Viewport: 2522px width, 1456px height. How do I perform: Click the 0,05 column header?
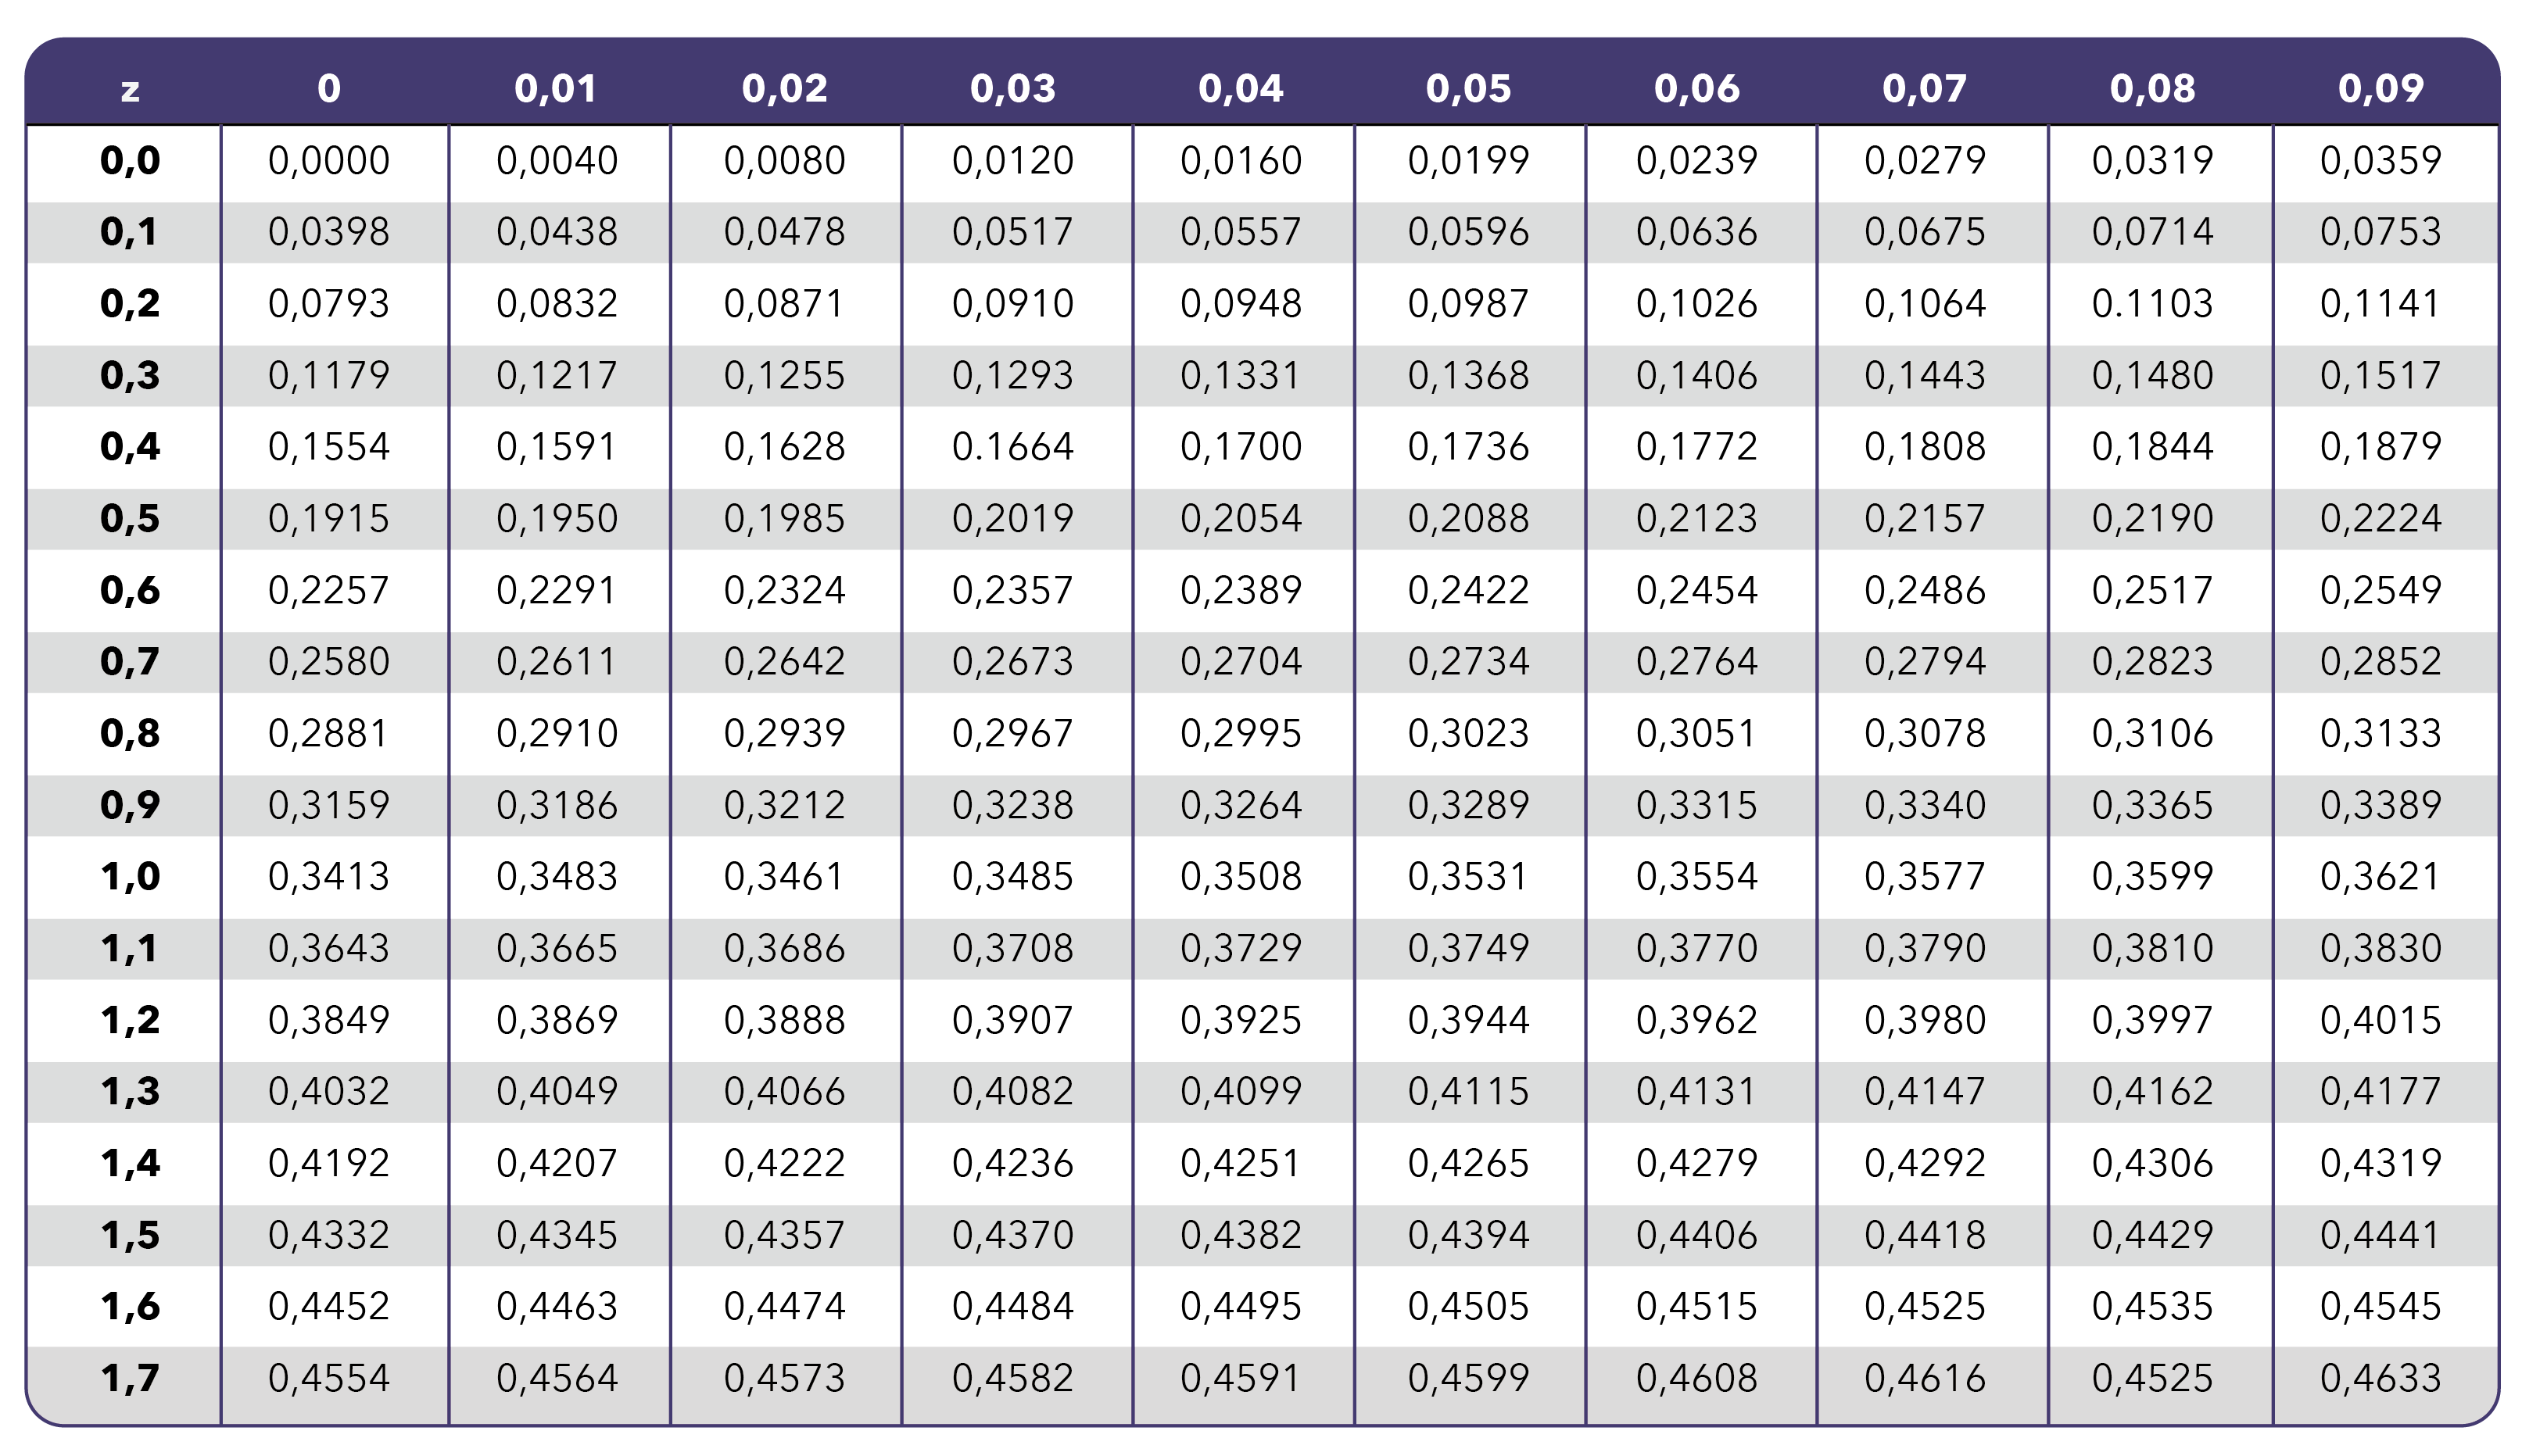1468,89
